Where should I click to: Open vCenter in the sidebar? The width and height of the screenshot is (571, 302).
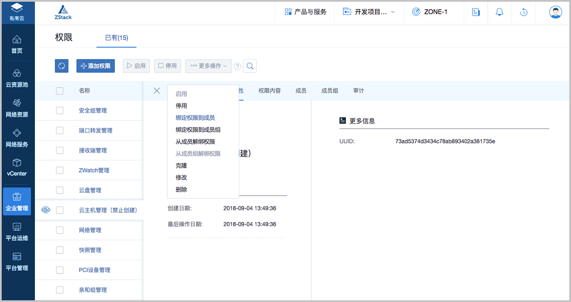pos(17,168)
